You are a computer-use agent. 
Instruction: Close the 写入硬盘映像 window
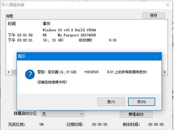(168, 5)
